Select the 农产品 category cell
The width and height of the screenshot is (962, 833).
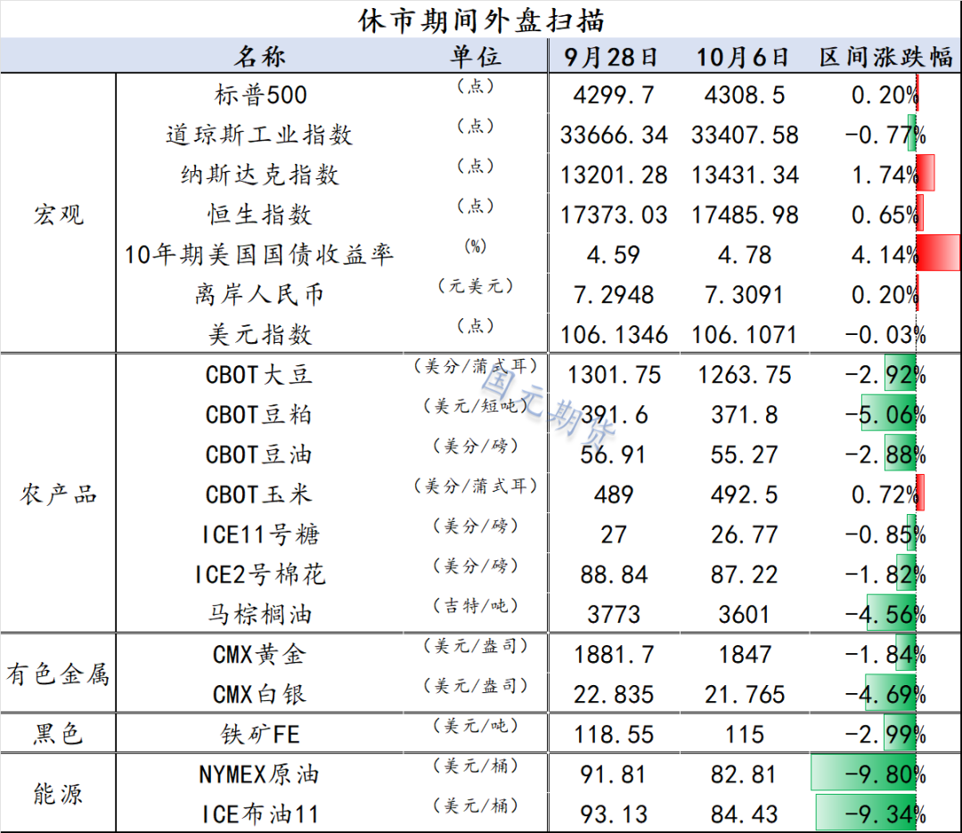58,494
